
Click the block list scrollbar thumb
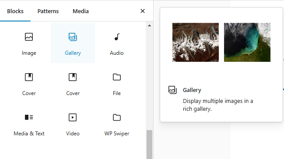pyautogui.click(x=149, y=145)
